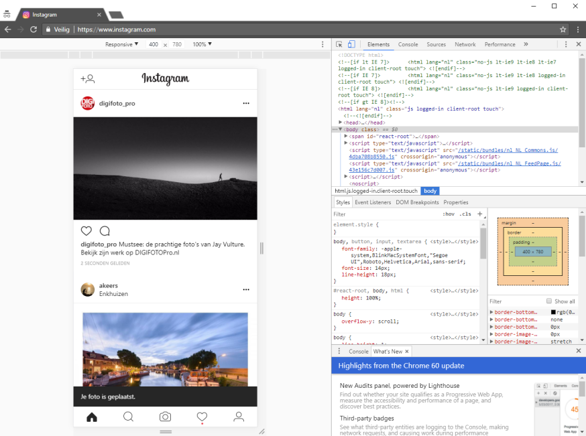Open drawer menu dots beside Console

(x=339, y=351)
